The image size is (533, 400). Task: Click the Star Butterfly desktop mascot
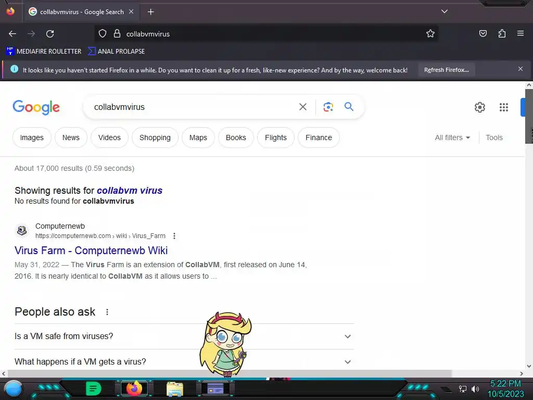click(225, 344)
